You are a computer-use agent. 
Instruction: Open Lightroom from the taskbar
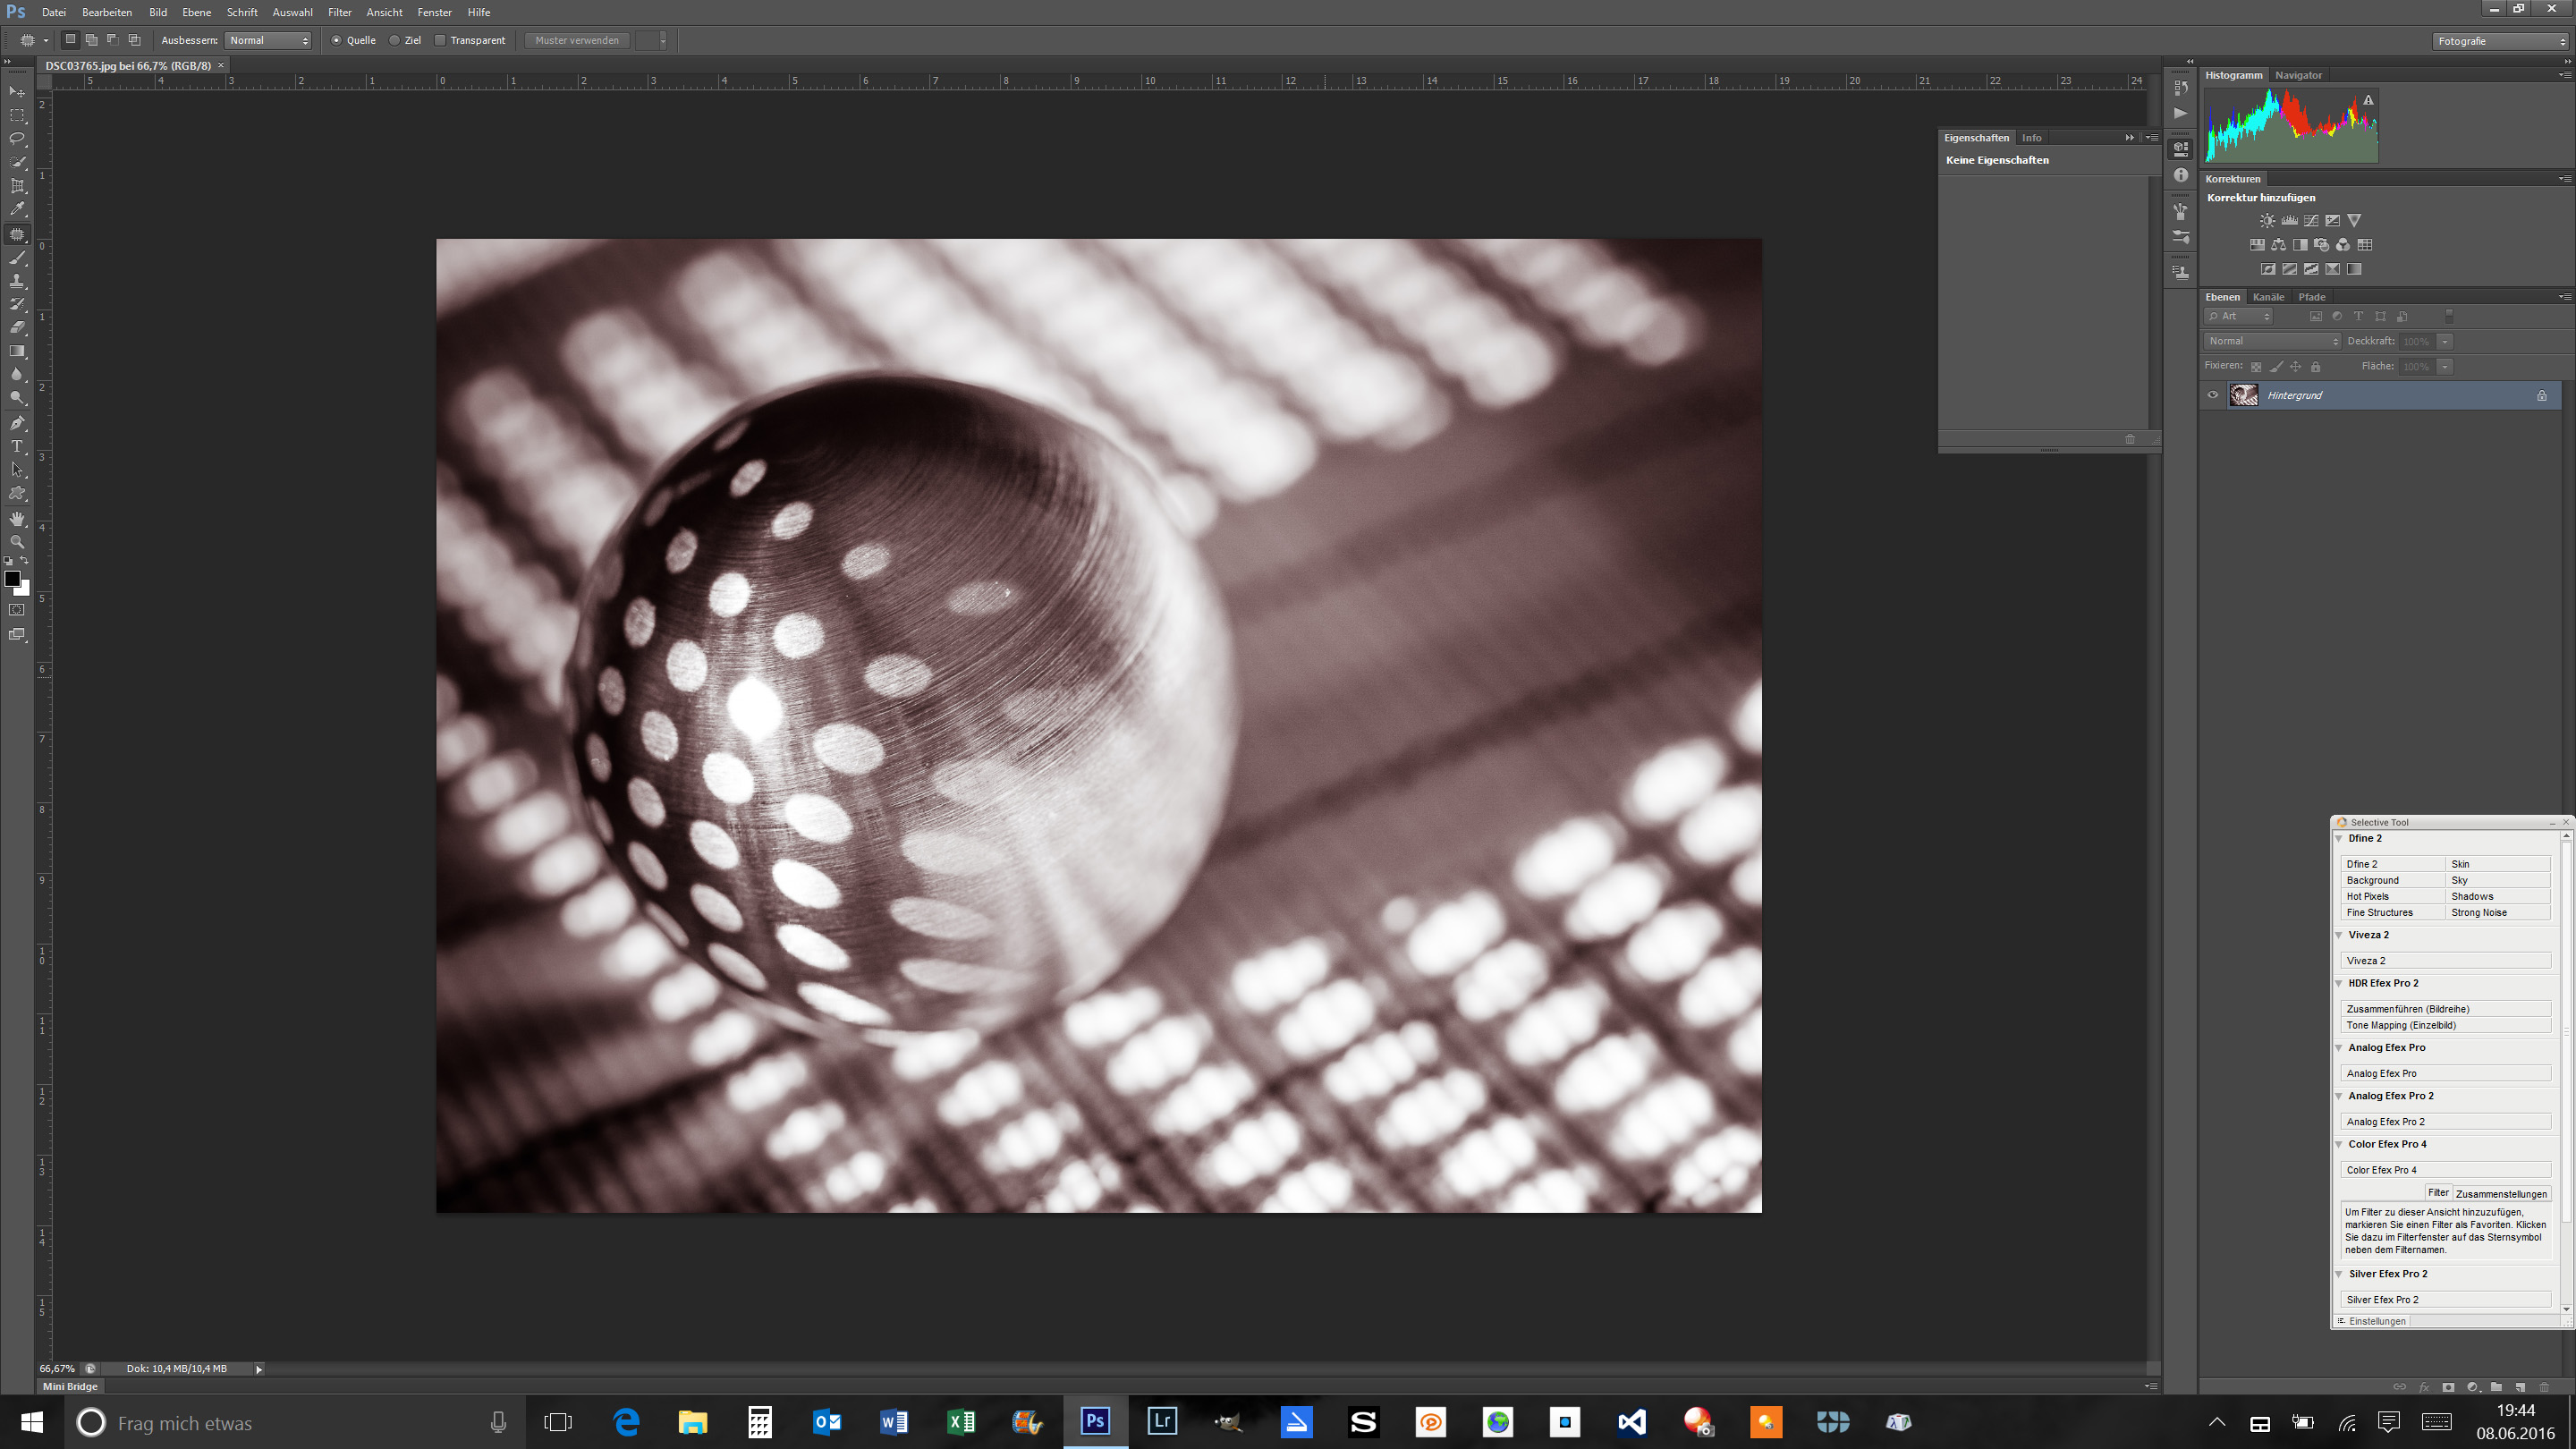1162,1421
